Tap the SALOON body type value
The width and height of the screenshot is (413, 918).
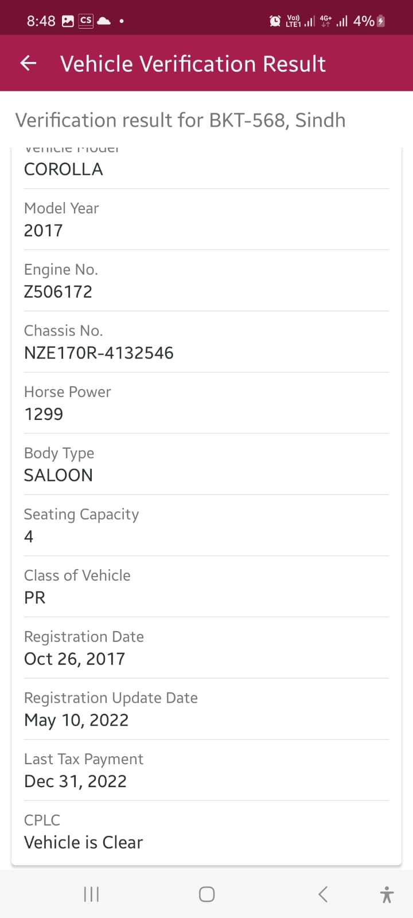point(59,475)
